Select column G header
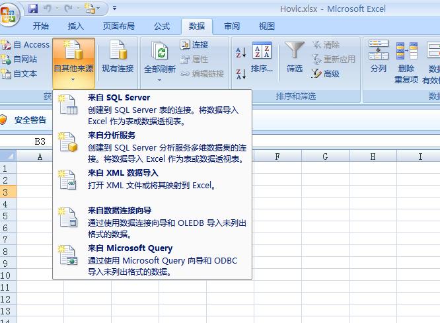Viewport: 440px width, 323px height. pos(325,157)
